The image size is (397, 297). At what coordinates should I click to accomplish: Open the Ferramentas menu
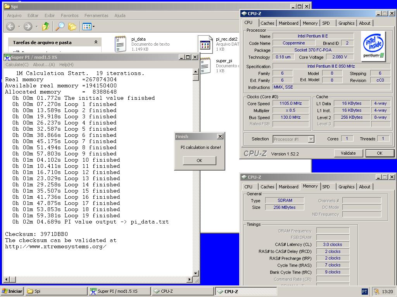[x=97, y=15]
